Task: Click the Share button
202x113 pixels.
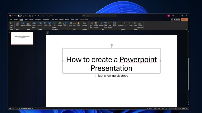Action: (184, 20)
